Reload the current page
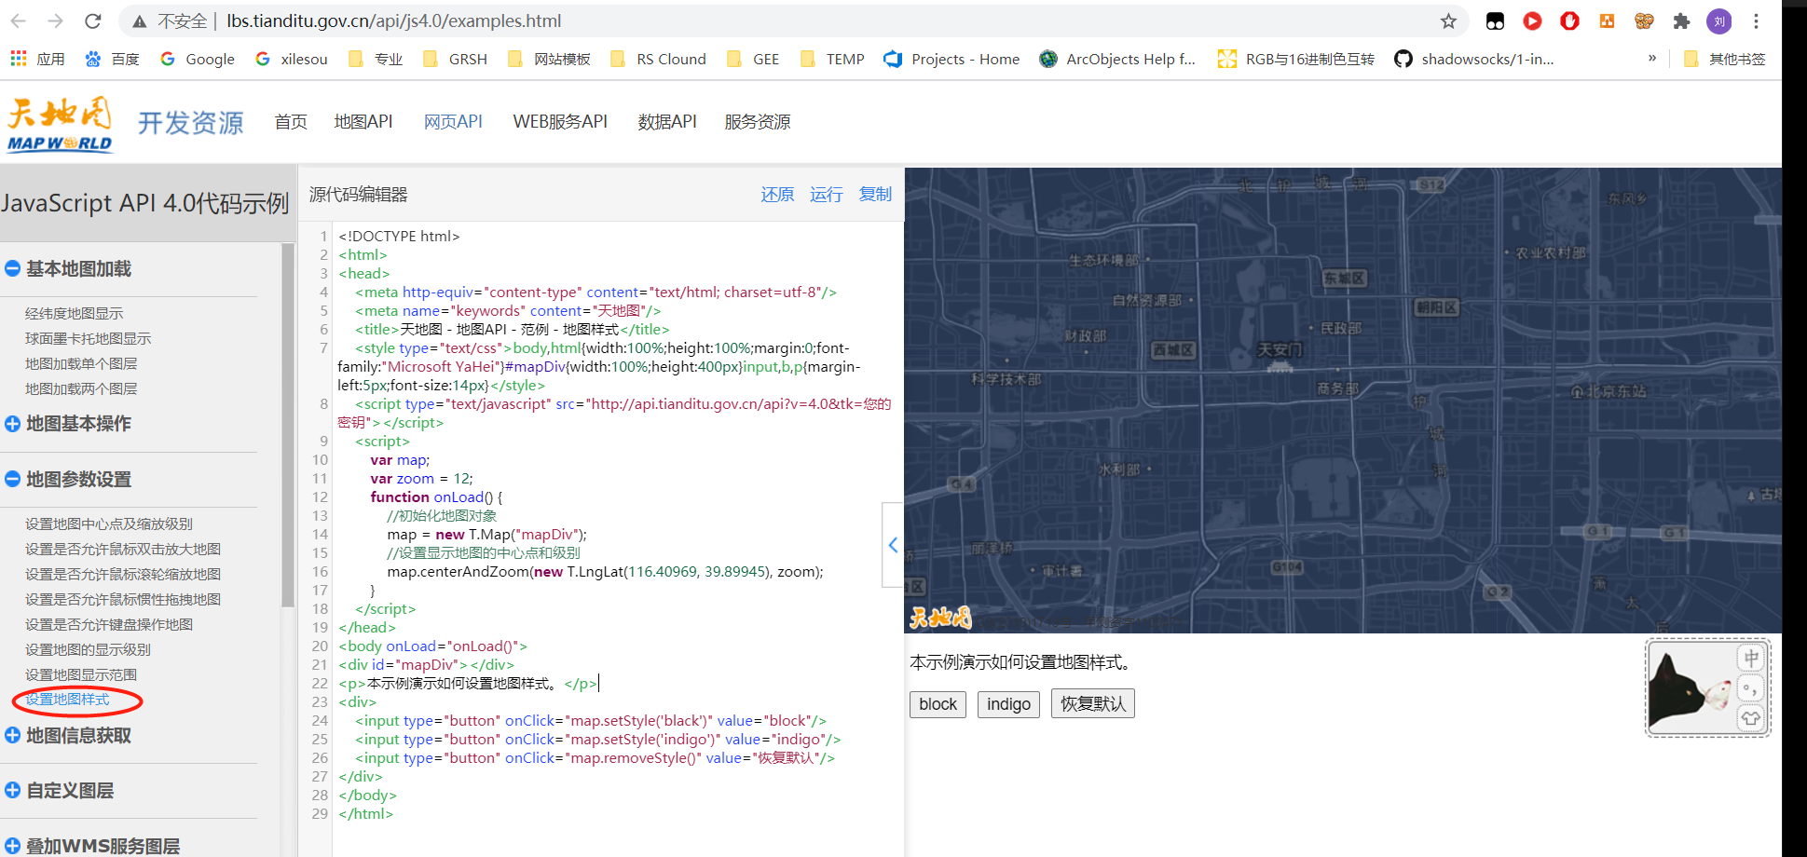This screenshot has width=1807, height=857. click(x=91, y=20)
